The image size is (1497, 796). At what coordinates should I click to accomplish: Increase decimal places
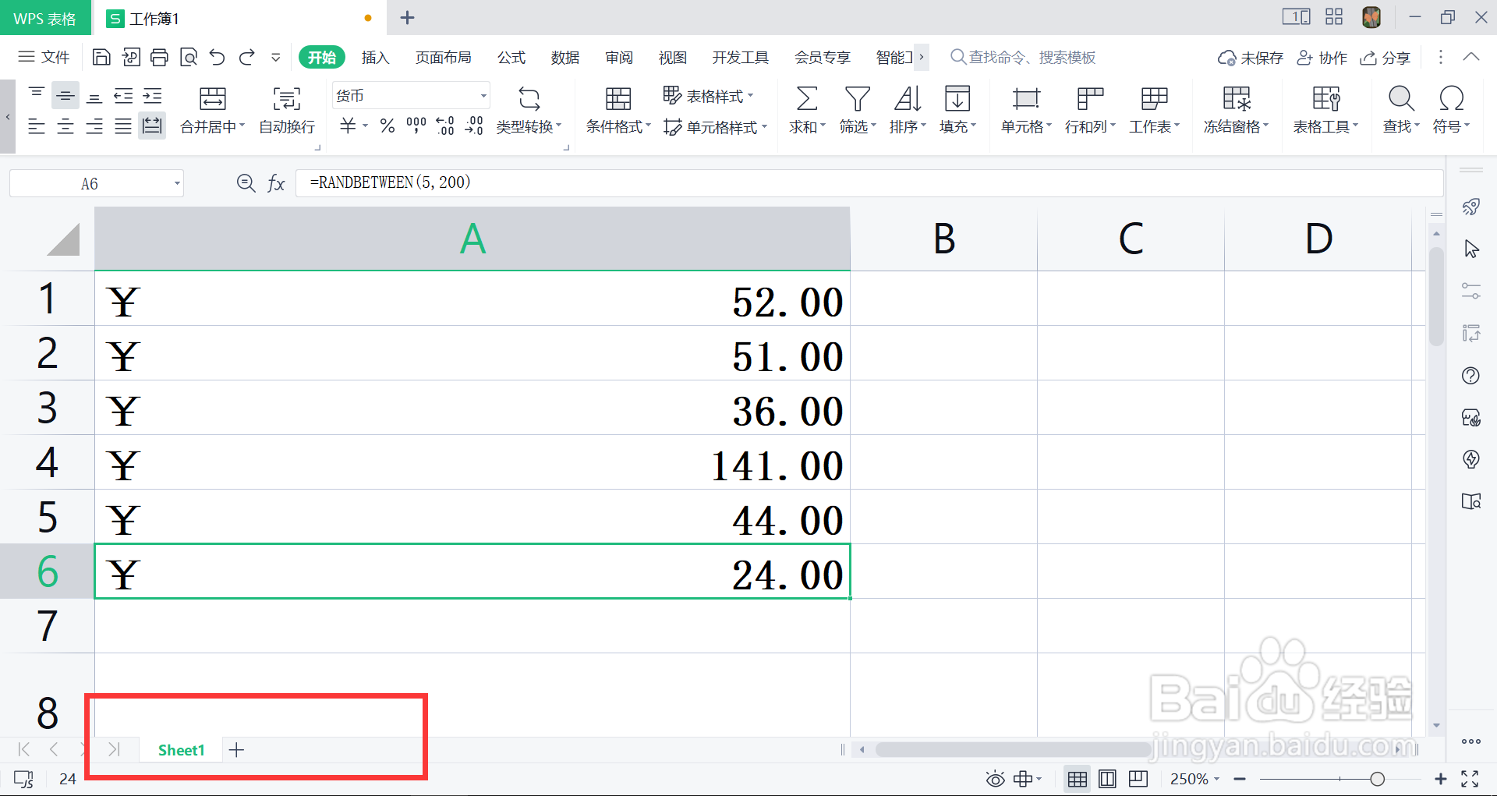(x=445, y=126)
